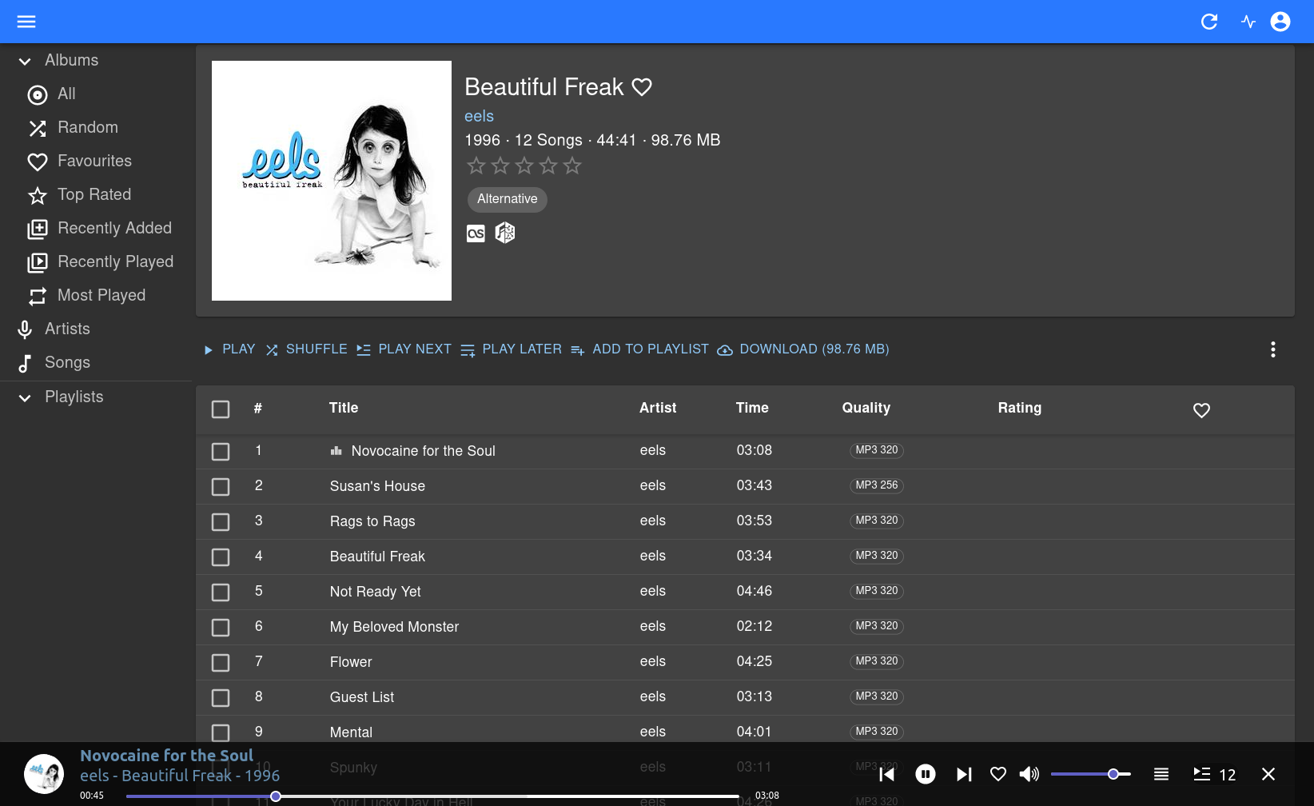Check Novocaine for the Soul row checkbox

pos(221,452)
